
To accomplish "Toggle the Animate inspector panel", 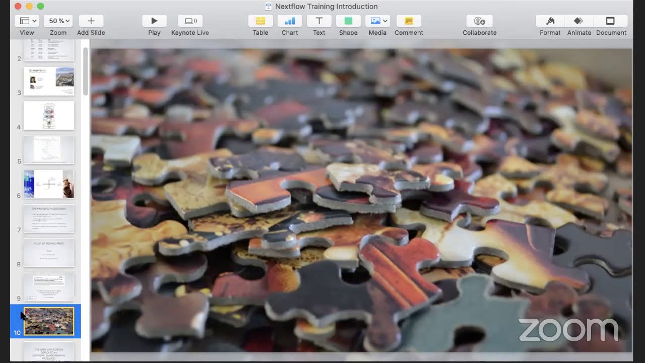I will 579,21.
